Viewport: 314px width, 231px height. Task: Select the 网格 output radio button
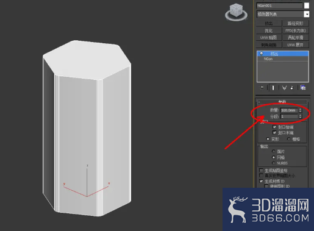coord(273,157)
